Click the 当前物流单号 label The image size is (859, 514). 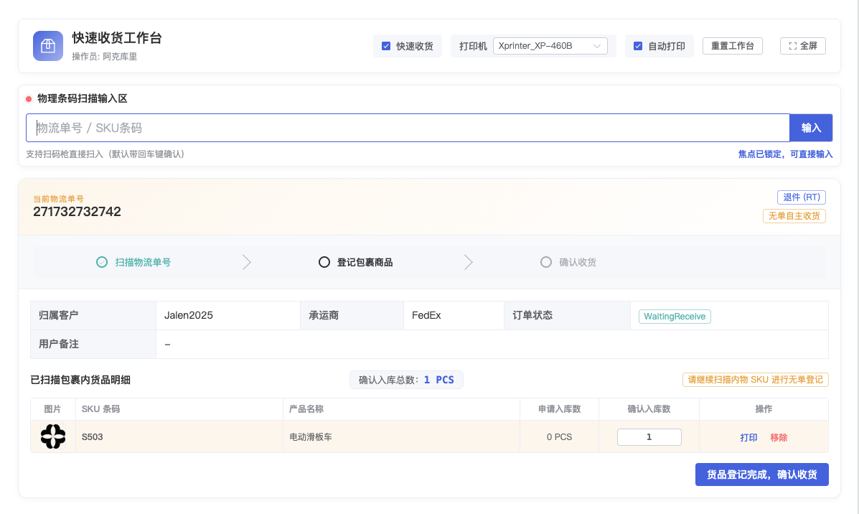click(58, 199)
